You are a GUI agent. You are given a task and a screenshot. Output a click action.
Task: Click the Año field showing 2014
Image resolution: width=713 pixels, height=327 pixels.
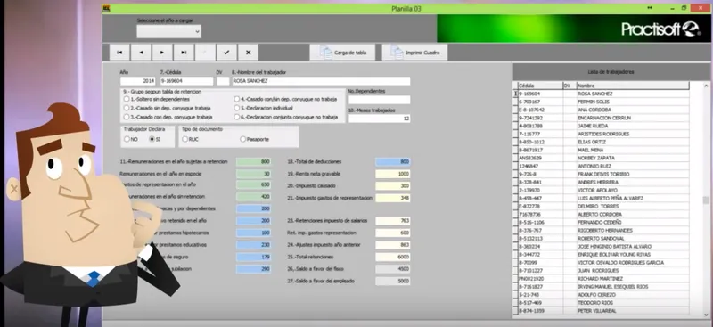[138, 81]
